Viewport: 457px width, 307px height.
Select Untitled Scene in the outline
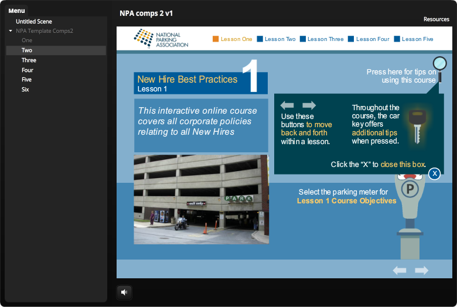(33, 22)
